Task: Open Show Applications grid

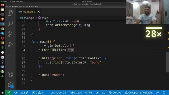Action: point(2,93)
